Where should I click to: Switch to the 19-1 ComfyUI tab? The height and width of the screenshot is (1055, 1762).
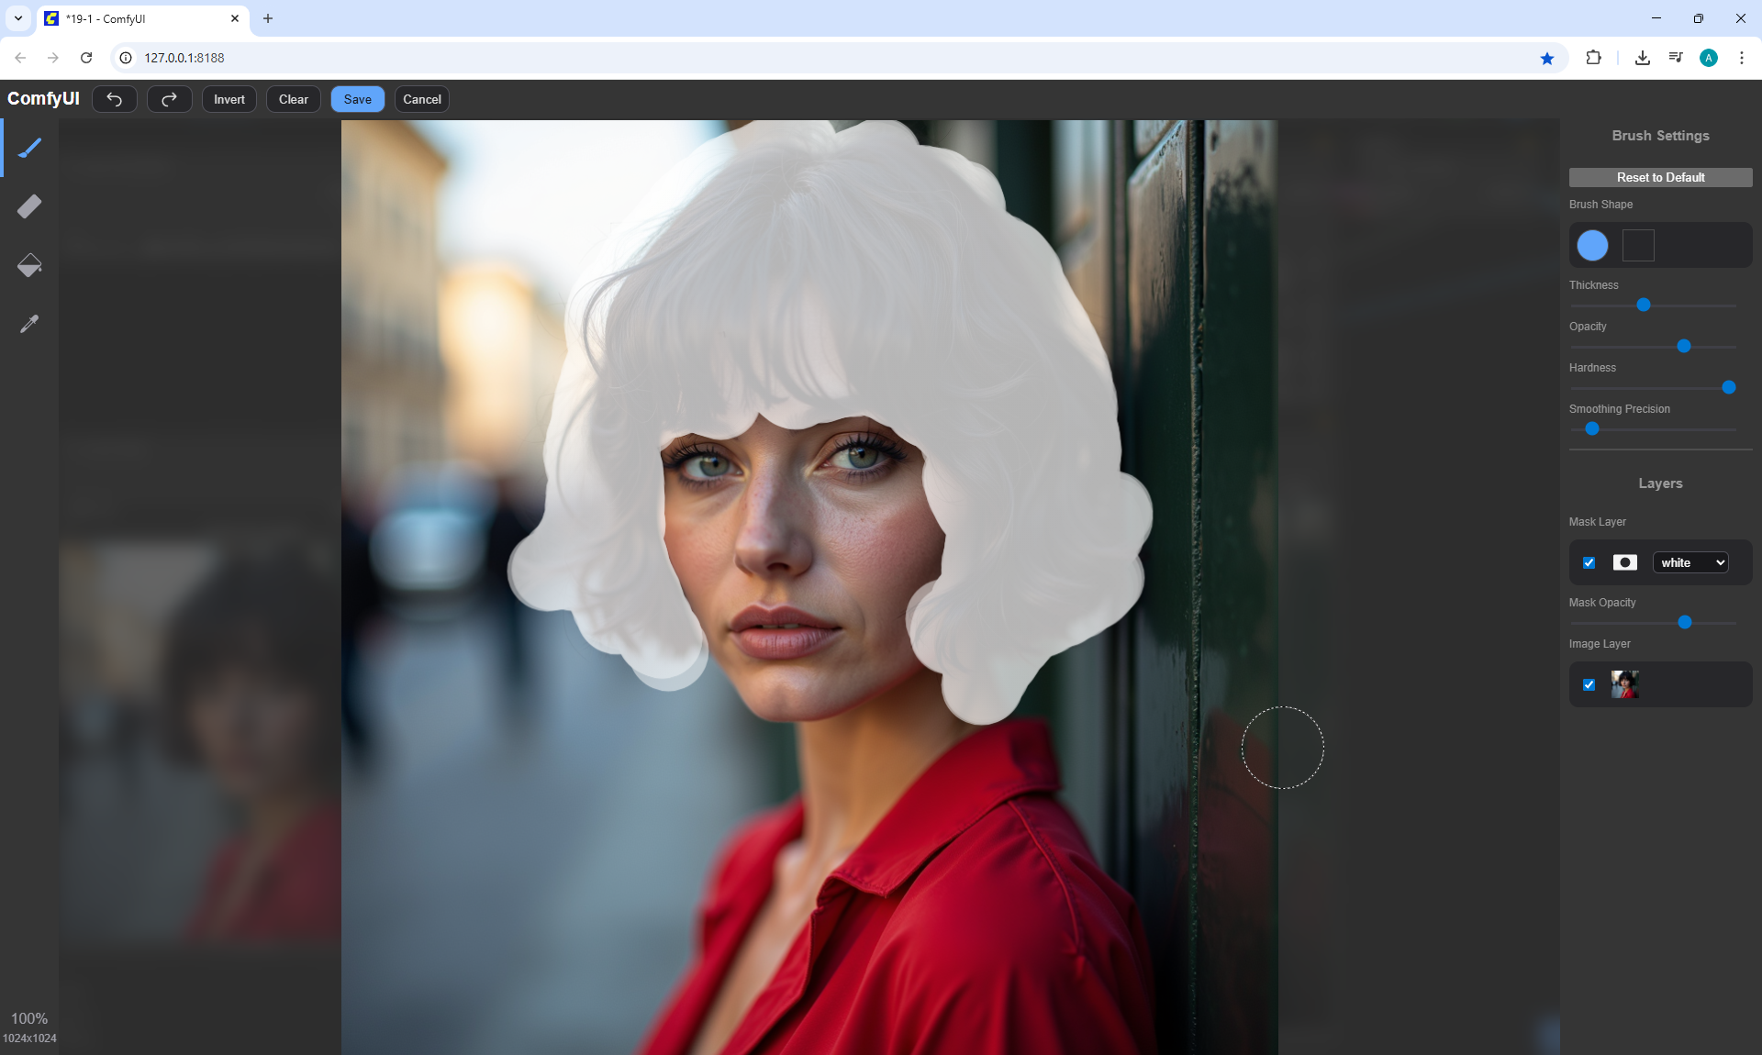138,18
